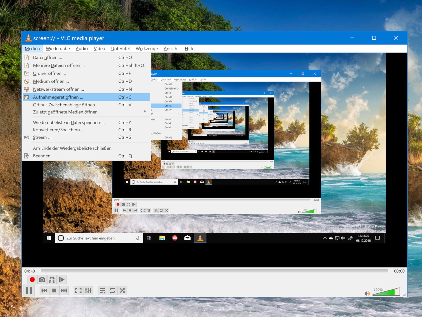Expand Zuletzt geöffnete Medien öffnen submenu
The height and width of the screenshot is (317, 422).
click(87, 112)
